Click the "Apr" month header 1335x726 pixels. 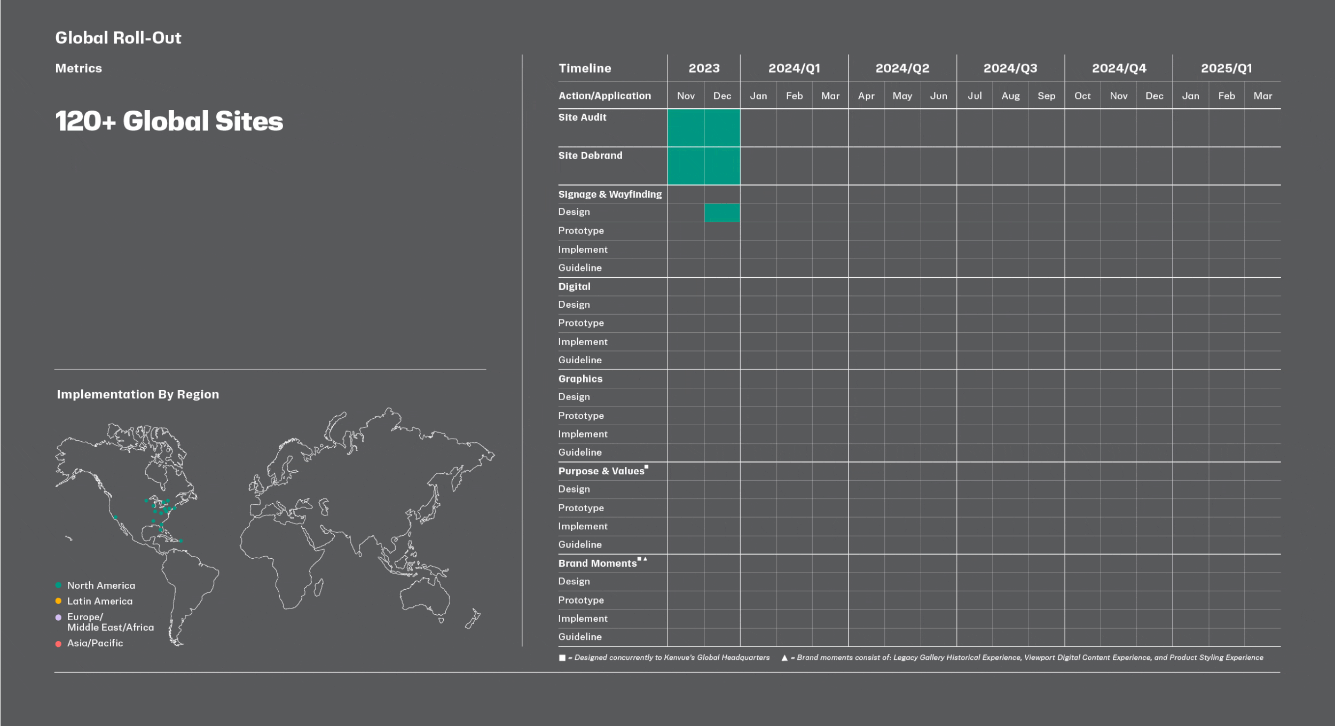point(866,96)
